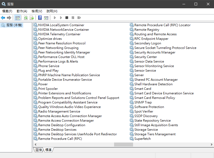Select Smart Card Removal Policy service
Screen dimensions: 214x158
coord(155,98)
